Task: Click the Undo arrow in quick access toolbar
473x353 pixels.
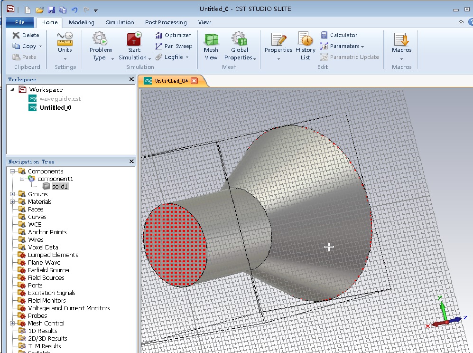Action: (x=74, y=10)
